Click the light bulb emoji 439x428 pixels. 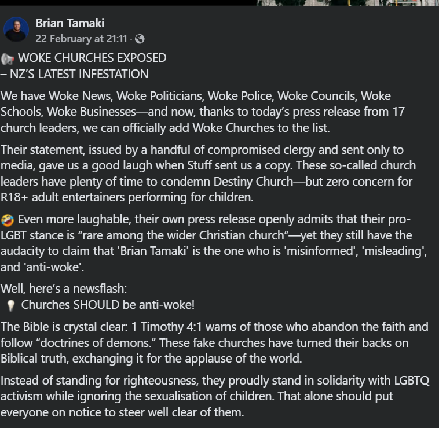tap(10, 305)
